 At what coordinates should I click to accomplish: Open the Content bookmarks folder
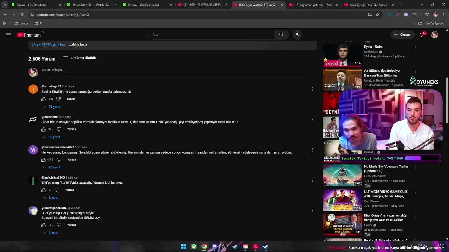(22, 23)
